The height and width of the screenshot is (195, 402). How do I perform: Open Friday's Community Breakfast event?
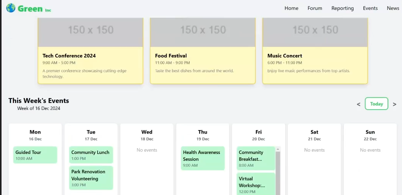256,158
